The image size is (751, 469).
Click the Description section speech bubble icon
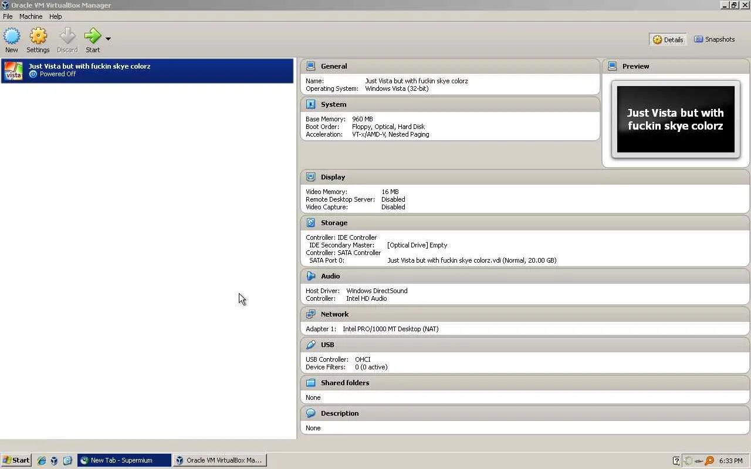click(311, 413)
